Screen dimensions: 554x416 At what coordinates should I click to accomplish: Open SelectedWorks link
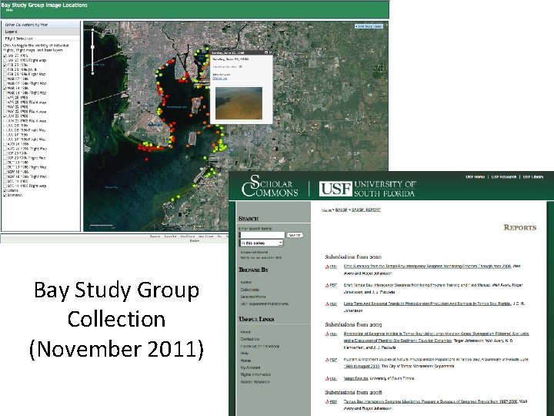click(253, 297)
